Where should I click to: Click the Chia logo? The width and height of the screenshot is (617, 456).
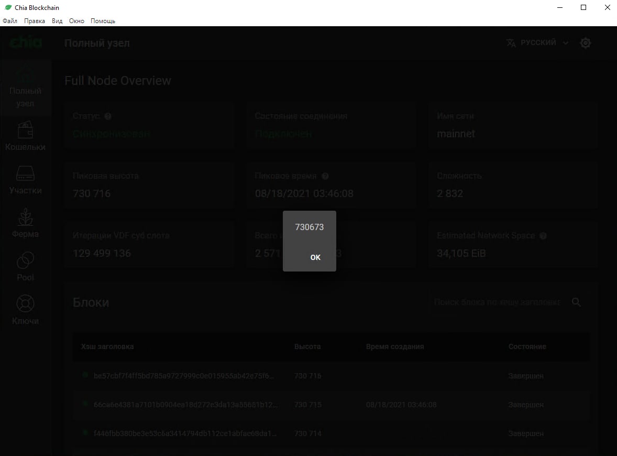pos(26,42)
